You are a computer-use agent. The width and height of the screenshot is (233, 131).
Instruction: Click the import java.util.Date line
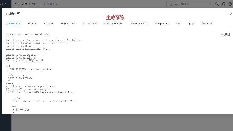point(21,58)
